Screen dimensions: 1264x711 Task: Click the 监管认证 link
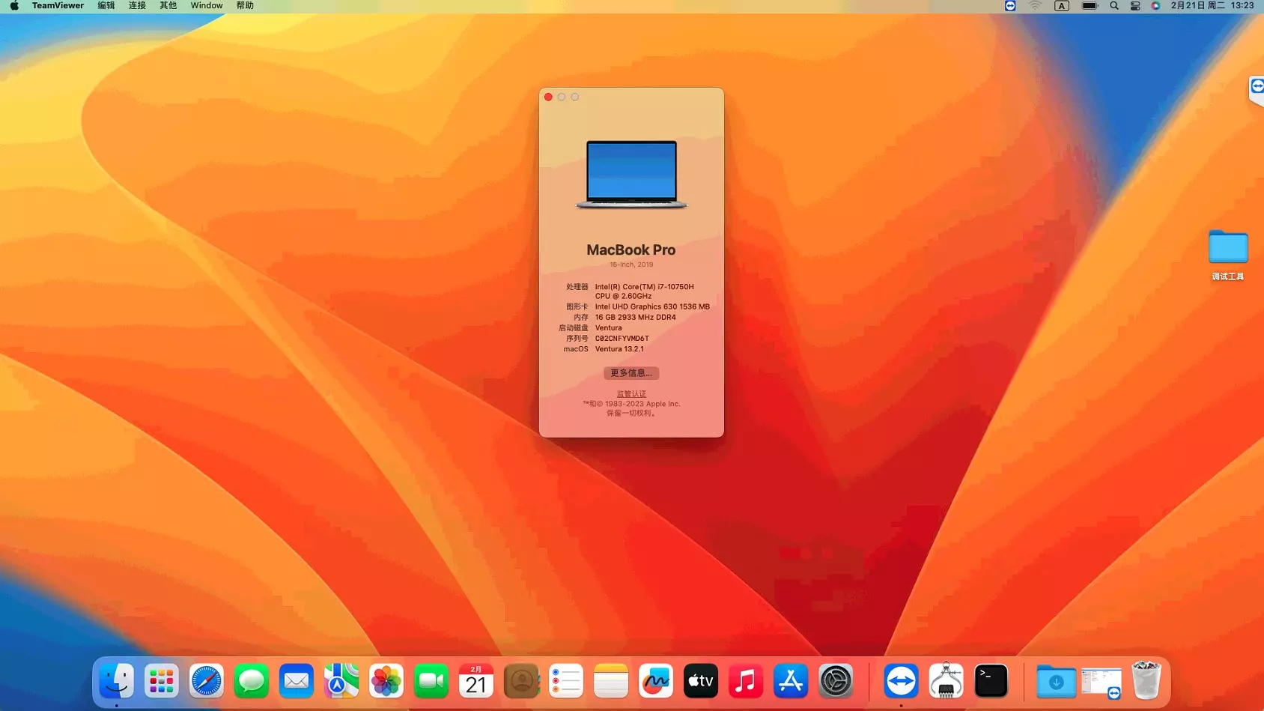coord(631,394)
